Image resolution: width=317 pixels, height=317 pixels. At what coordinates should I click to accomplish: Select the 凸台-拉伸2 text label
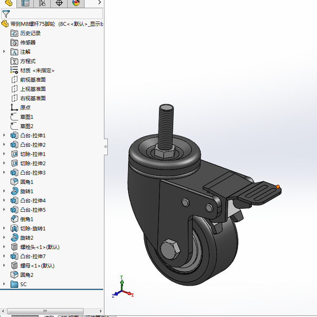(x=33, y=145)
